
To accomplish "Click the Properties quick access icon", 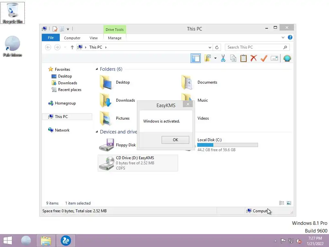I will (x=55, y=29).
